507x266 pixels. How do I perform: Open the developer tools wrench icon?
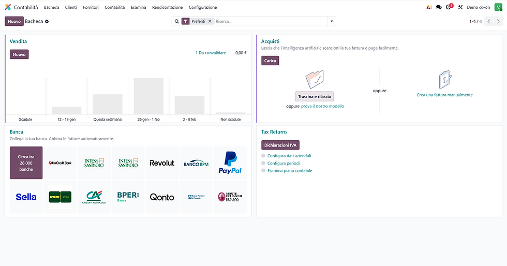(460, 7)
